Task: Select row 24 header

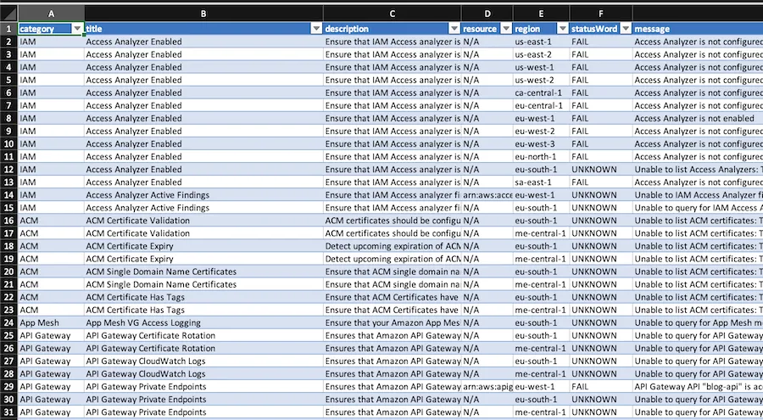Action: pos(8,322)
